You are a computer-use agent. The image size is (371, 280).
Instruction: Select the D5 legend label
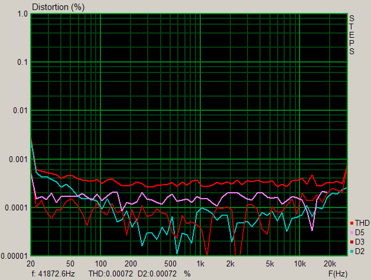tap(360, 233)
